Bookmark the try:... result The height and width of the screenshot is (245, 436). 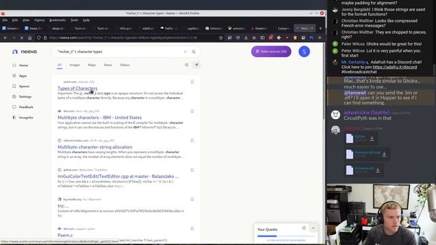coord(192,199)
